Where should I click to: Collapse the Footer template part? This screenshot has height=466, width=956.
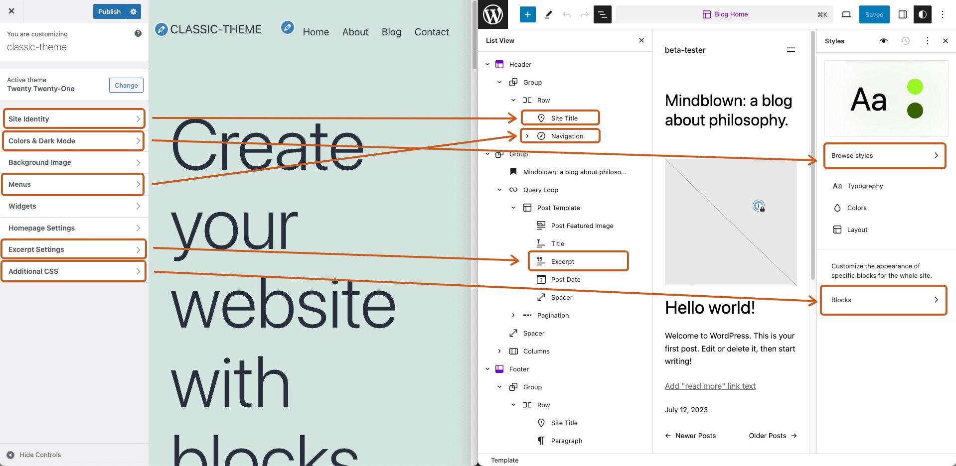[x=487, y=369]
